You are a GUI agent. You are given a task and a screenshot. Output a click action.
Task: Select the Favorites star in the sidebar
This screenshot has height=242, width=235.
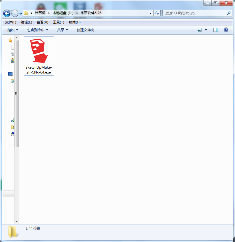[10, 40]
